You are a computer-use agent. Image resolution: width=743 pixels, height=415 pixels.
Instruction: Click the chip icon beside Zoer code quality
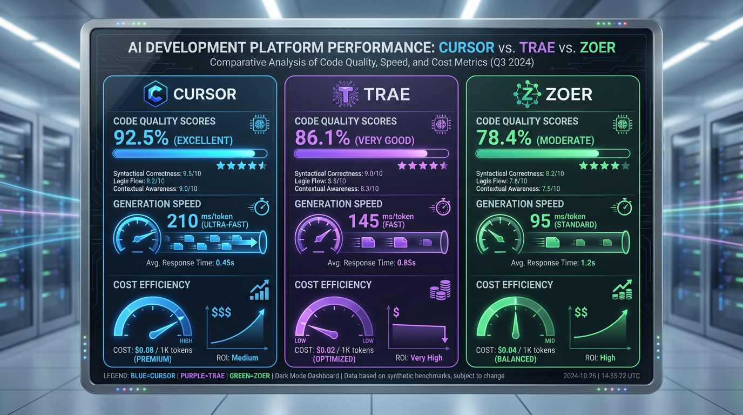622,124
